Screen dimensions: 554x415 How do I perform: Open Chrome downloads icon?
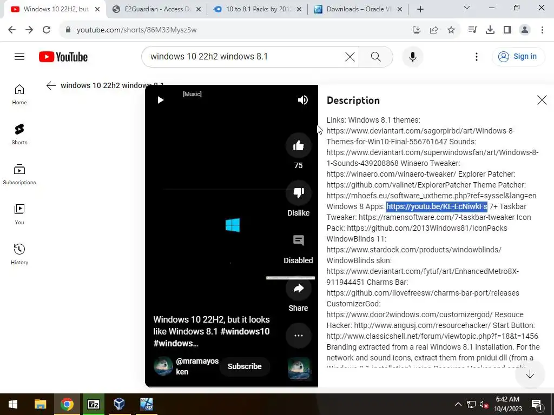pos(490,30)
